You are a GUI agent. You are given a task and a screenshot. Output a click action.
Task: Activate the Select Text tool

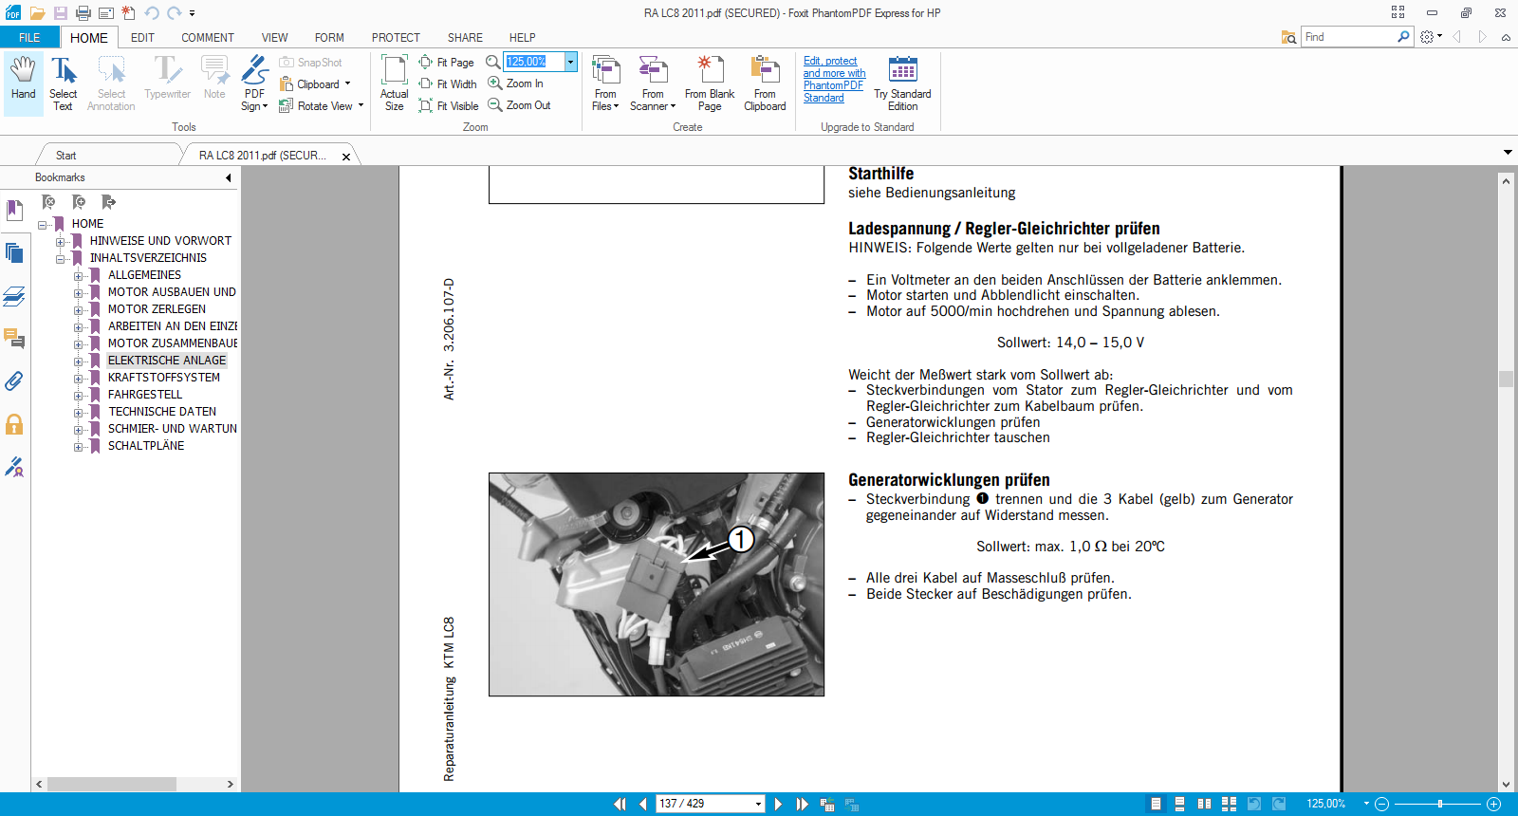(x=63, y=83)
